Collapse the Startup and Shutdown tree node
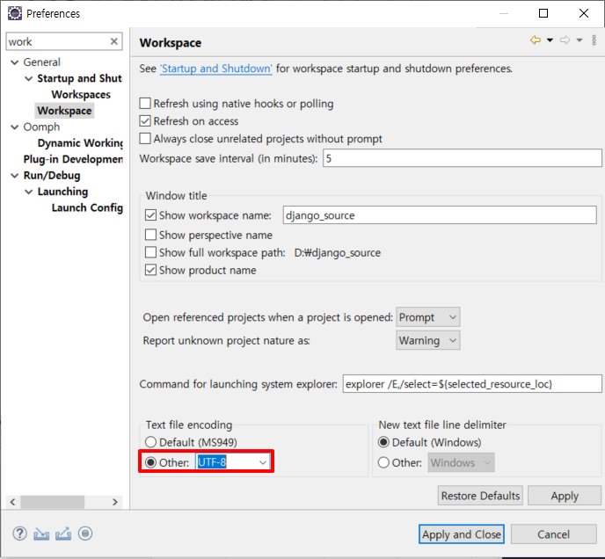The width and height of the screenshot is (605, 559). tap(28, 78)
